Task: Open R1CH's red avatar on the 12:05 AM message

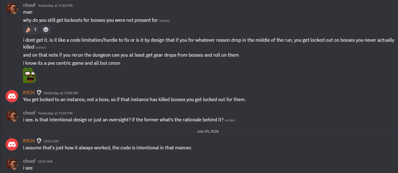Action: click(12, 144)
